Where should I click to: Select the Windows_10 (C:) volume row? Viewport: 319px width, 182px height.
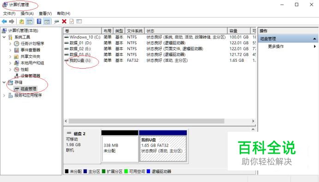(159, 37)
